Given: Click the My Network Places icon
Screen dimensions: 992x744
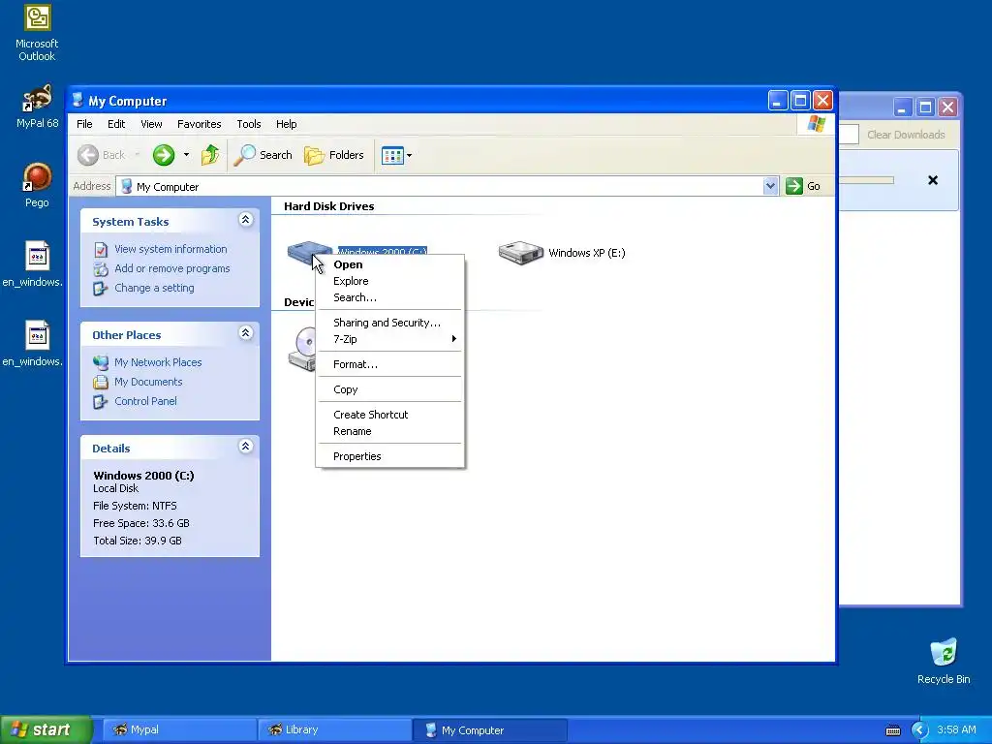Looking at the screenshot, I should pyautogui.click(x=101, y=362).
